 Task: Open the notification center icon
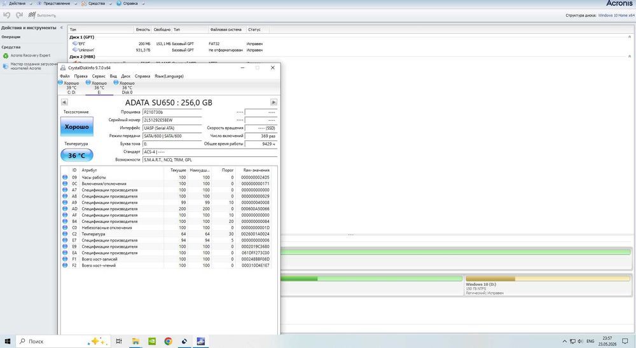625,341
